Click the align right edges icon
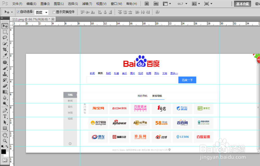 [x=110, y=12]
